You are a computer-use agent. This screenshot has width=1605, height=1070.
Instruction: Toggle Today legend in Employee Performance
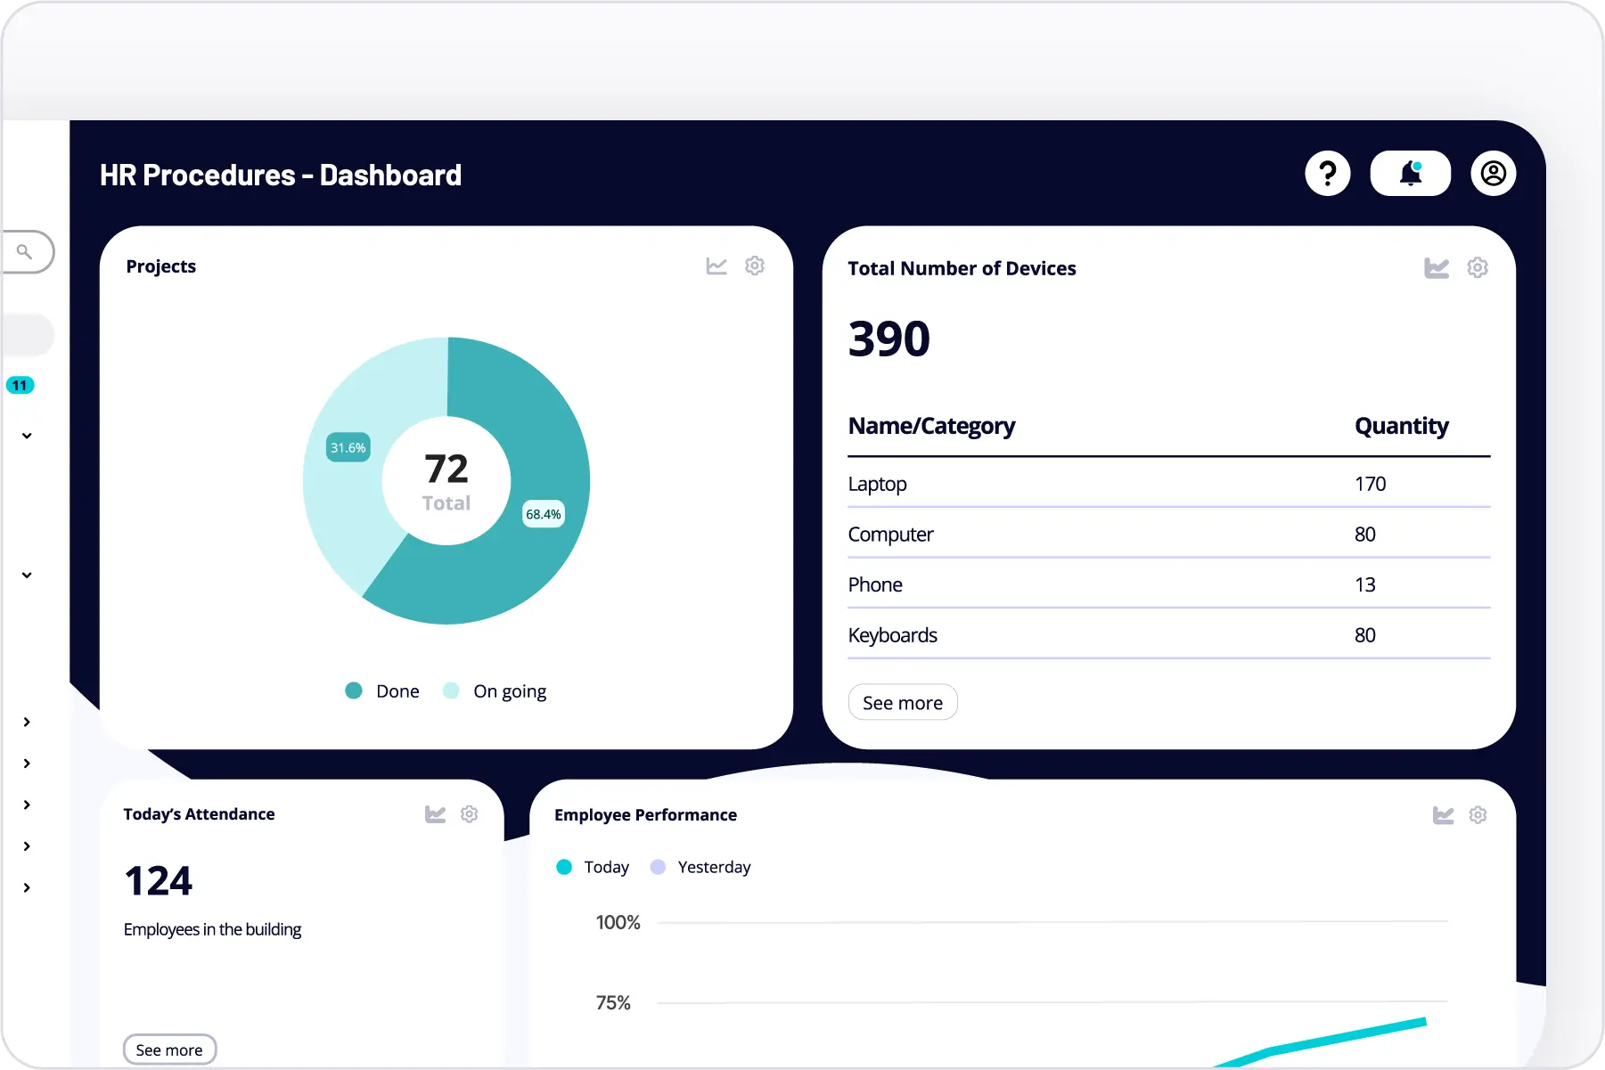[593, 867]
